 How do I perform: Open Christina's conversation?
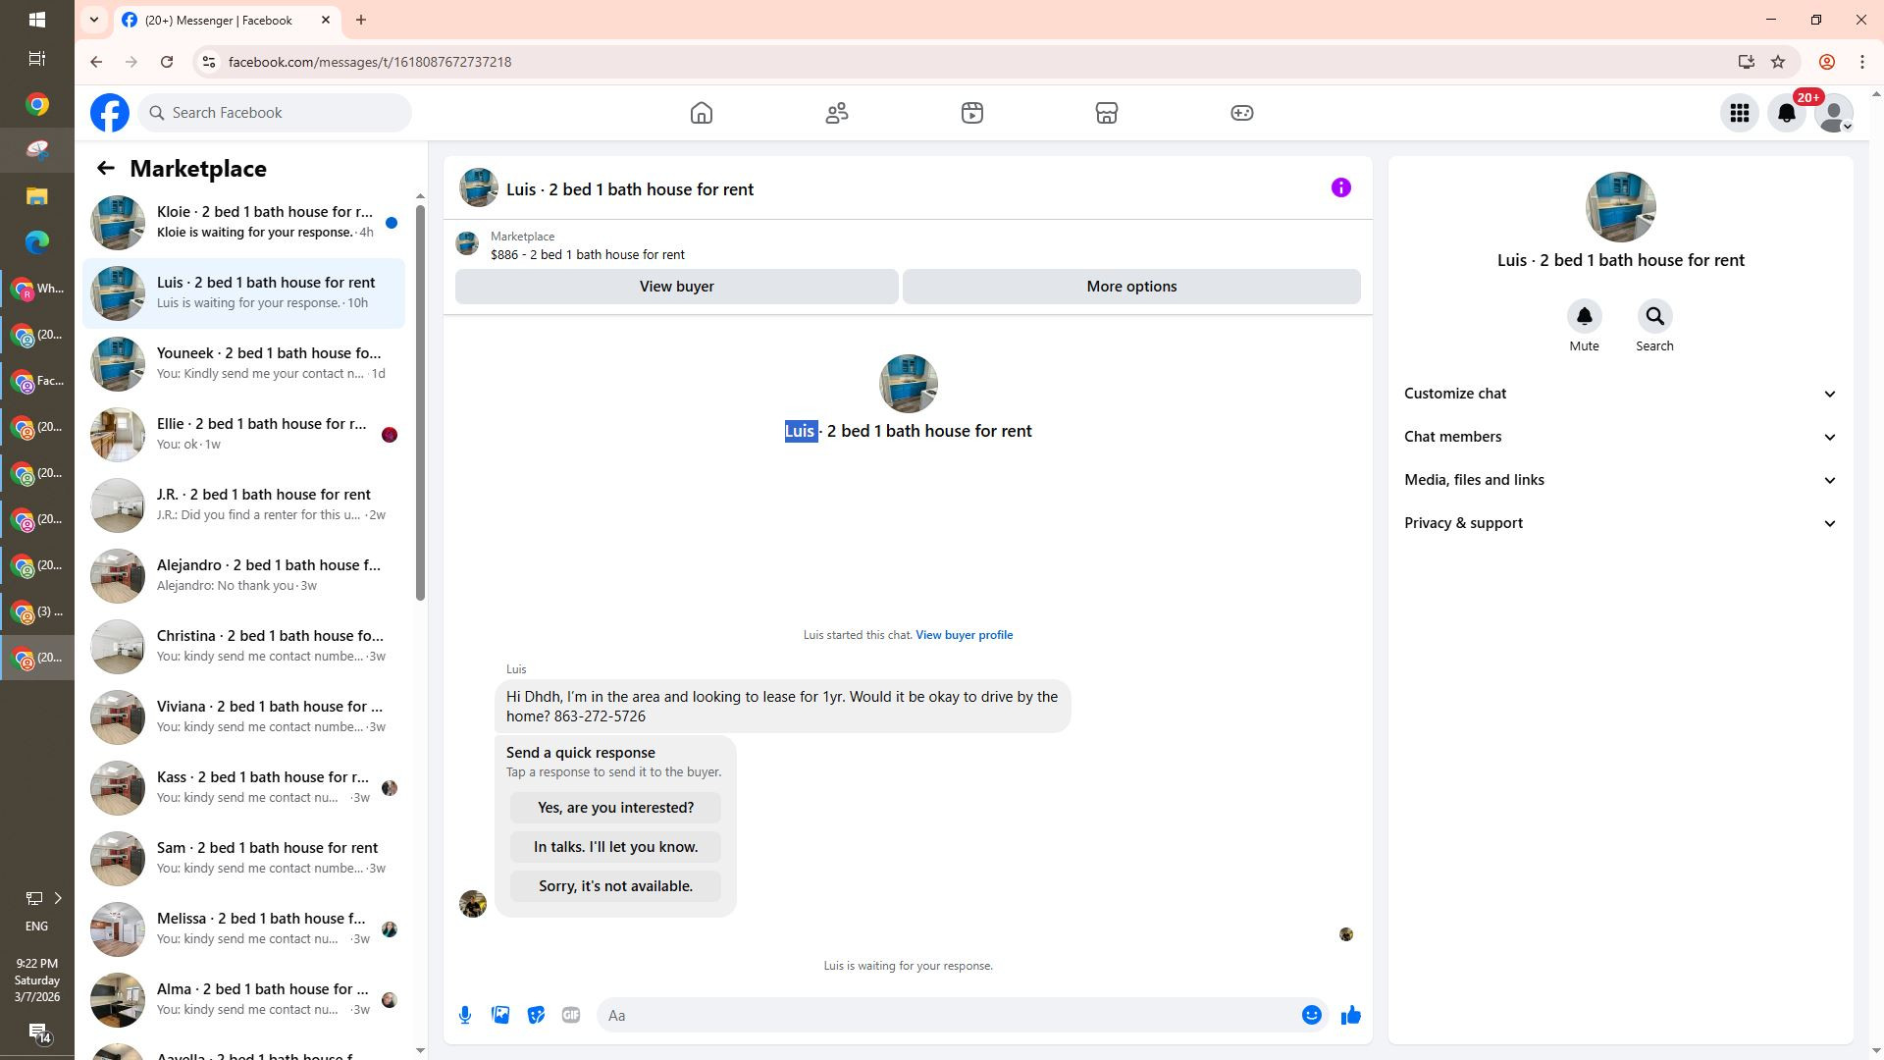(243, 647)
